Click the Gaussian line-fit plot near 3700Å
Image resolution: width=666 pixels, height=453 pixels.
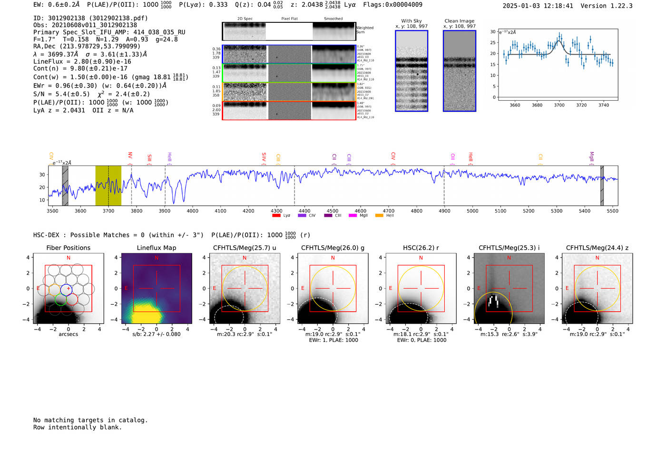(558, 65)
